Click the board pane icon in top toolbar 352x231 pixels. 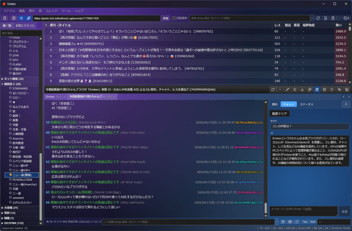click(x=14, y=18)
